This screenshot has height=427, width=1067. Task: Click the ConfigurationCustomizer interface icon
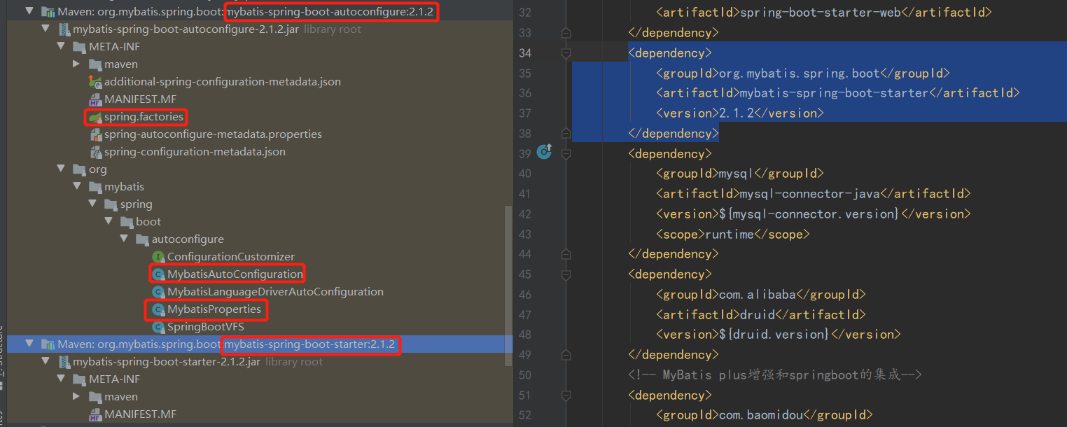click(158, 257)
